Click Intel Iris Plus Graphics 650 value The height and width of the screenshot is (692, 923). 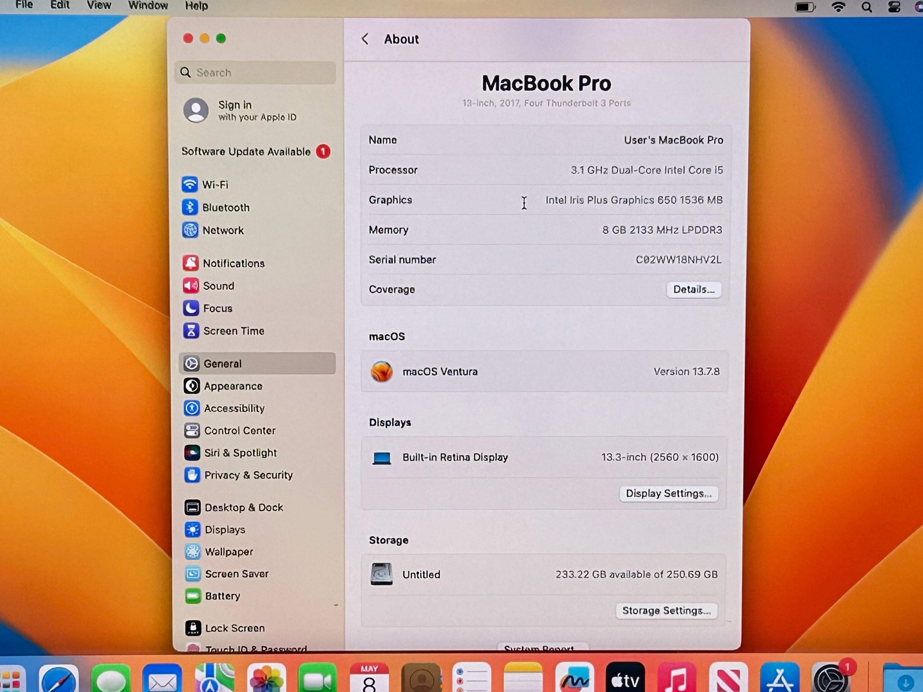[634, 200]
